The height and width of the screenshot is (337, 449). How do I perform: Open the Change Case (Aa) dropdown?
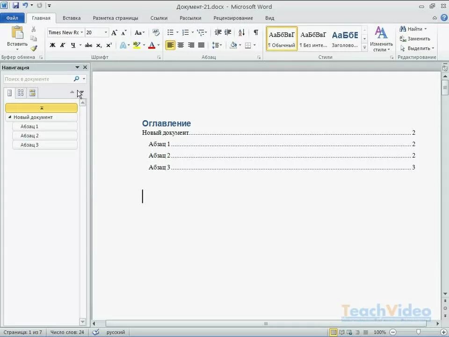(x=140, y=32)
